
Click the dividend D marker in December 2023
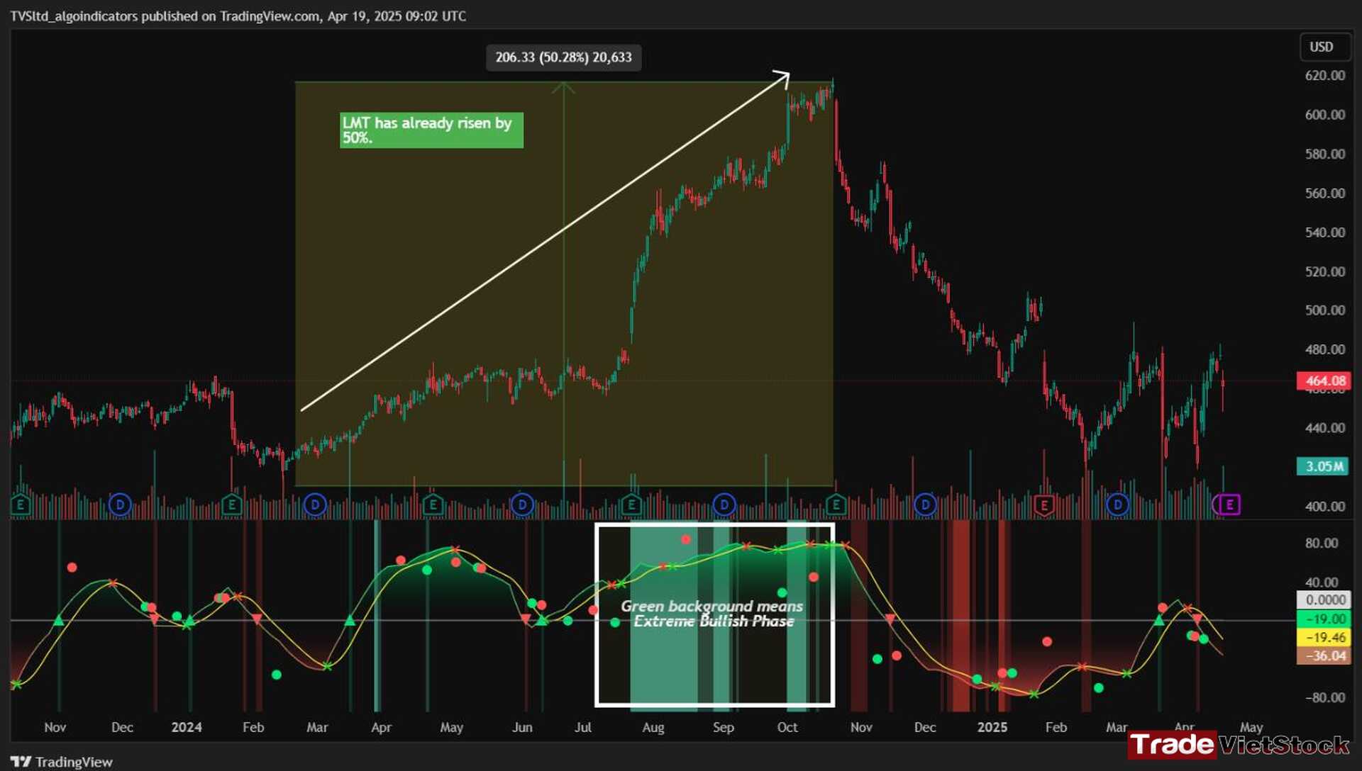120,505
